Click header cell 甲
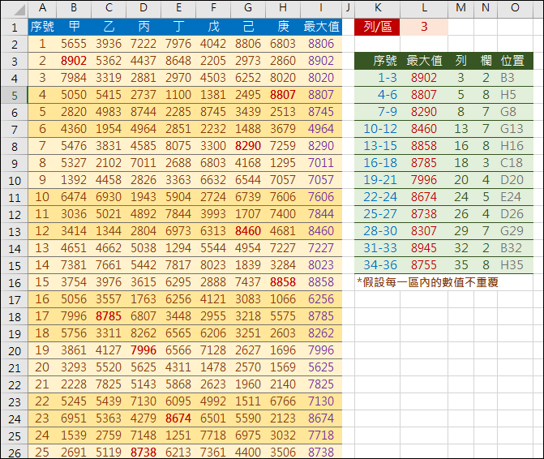 click(74, 27)
